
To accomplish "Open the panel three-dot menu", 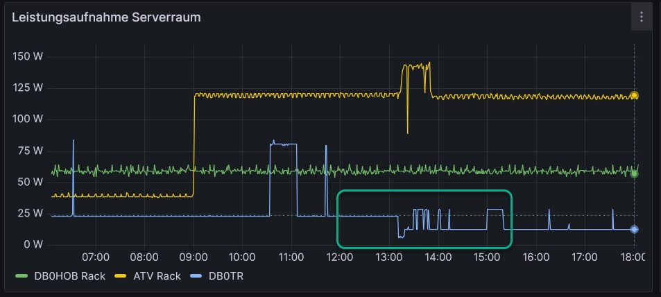I will click(641, 17).
